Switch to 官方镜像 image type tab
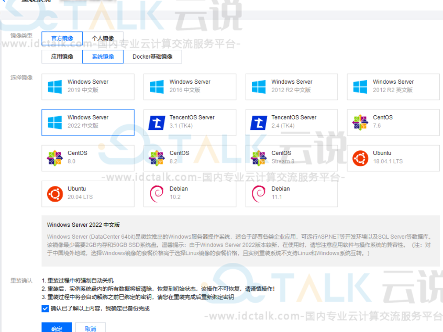Screen dimensions: 443x332 click(62, 38)
